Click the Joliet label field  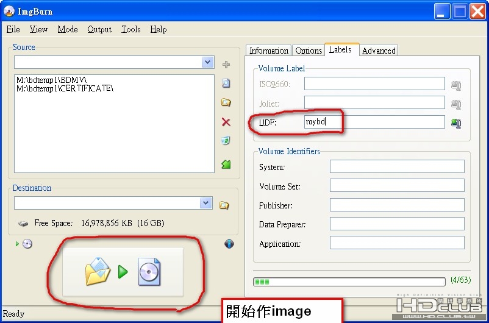[374, 102]
